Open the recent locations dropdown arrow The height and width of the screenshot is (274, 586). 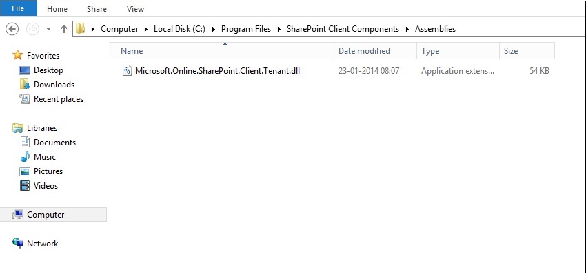coord(48,29)
